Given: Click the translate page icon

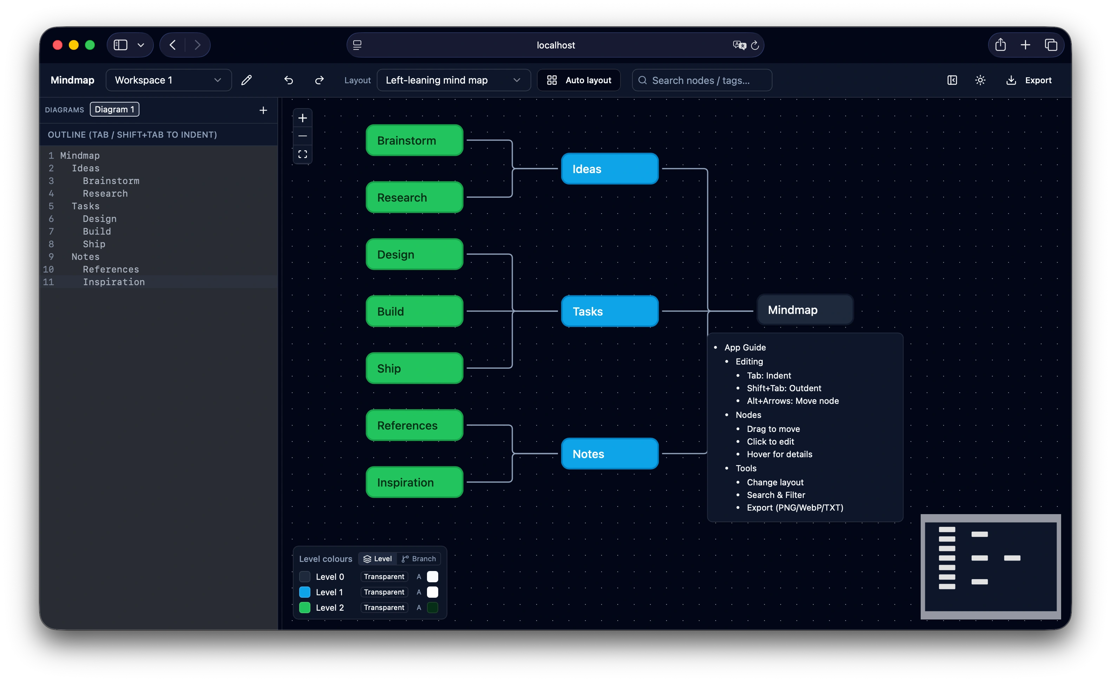Looking at the screenshot, I should [x=739, y=45].
